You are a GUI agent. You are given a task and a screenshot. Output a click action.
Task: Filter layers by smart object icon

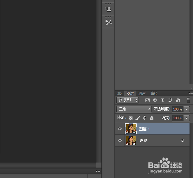click(x=178, y=100)
